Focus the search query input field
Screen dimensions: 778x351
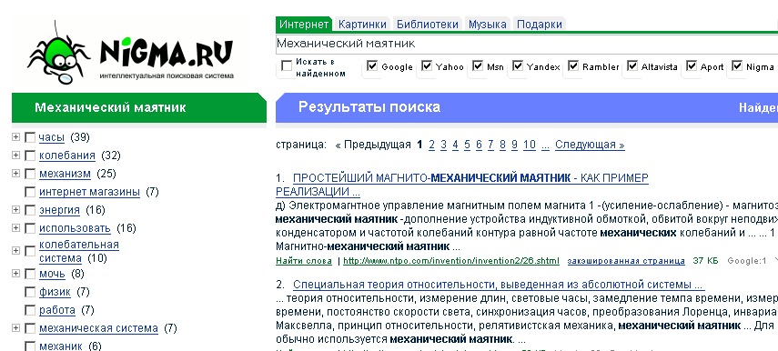[526, 44]
